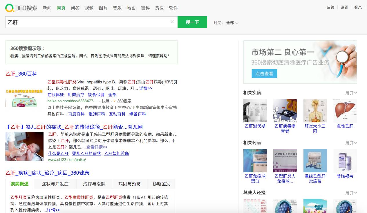
Task: Click the 替诺福韦 medicine bottle image
Action: coord(345,160)
